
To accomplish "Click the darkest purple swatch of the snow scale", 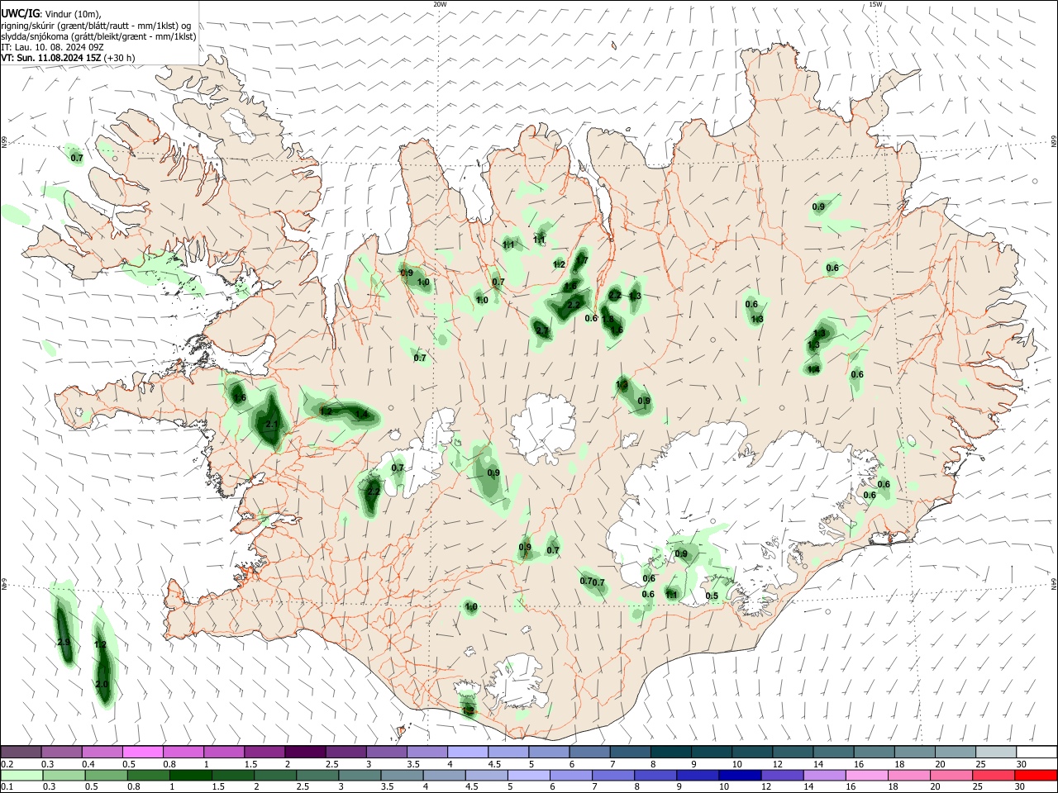I will [x=304, y=753].
